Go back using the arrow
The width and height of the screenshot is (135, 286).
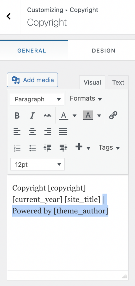(9, 16)
